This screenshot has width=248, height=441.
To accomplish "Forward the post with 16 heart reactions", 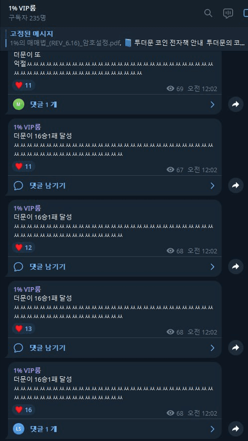I will click(236, 429).
